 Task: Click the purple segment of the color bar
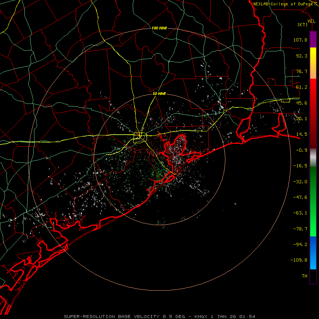[x=313, y=39]
